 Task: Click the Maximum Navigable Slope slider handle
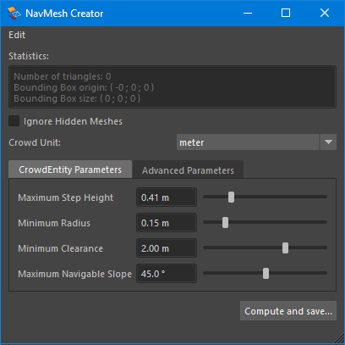point(266,273)
